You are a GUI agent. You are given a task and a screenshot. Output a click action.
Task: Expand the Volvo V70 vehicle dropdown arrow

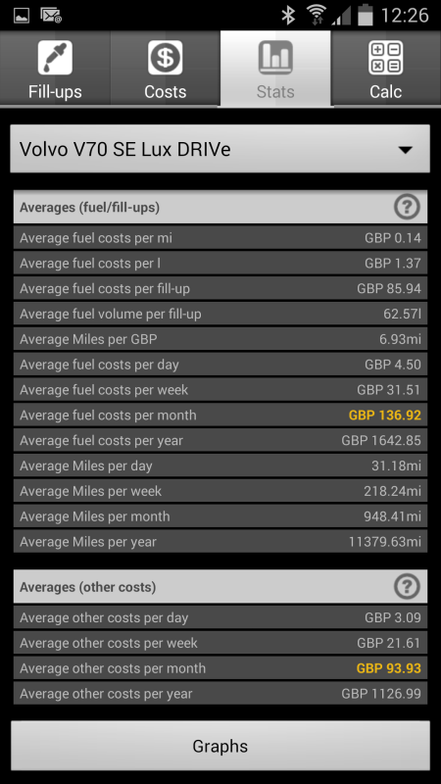(406, 150)
